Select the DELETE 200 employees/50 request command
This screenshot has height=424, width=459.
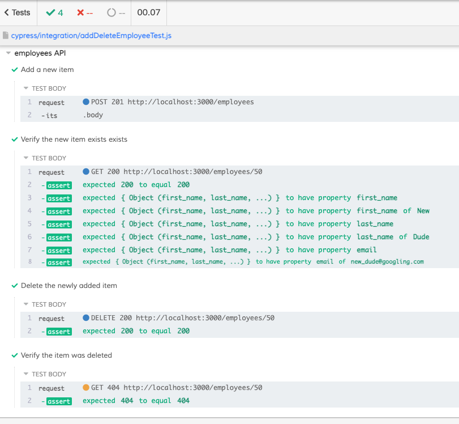pyautogui.click(x=239, y=318)
